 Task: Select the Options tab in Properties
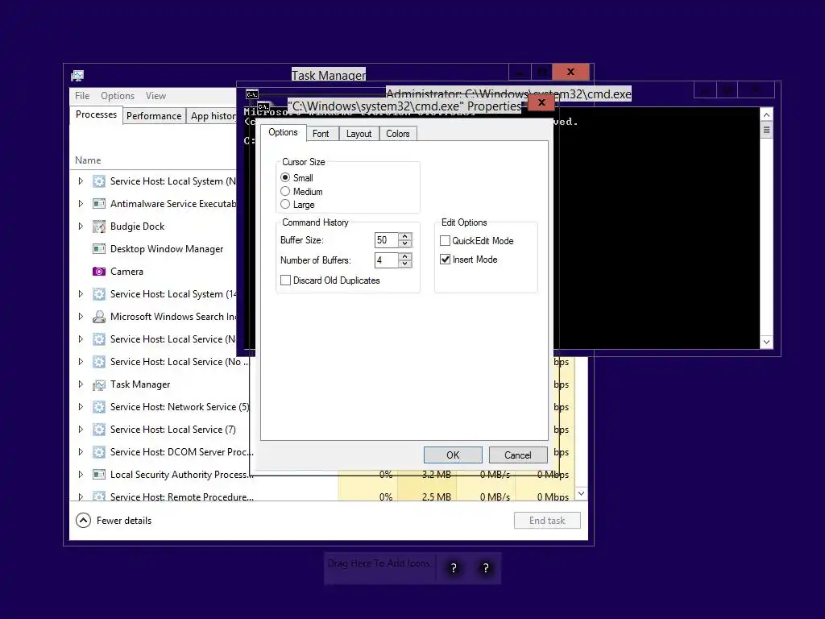(x=283, y=133)
